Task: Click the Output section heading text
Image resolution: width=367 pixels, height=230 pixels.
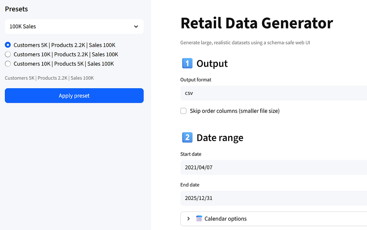Action: point(212,63)
